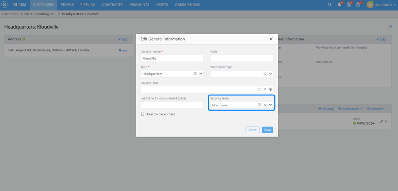398x191 pixels.
Task: Tick the Disallow backorders checkbox
Action: point(142,114)
